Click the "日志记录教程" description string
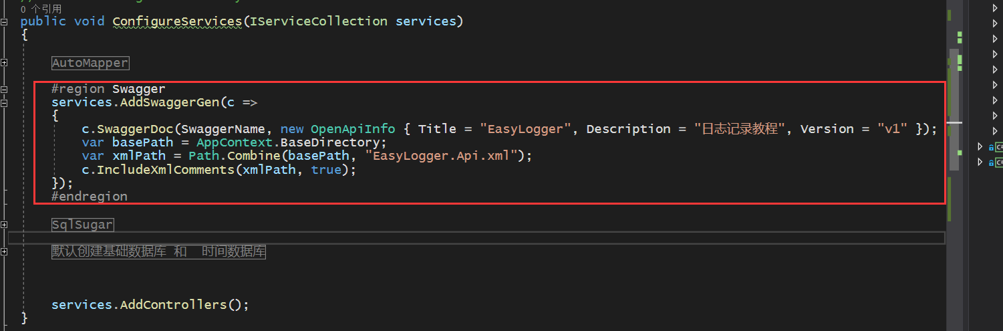The image size is (1003, 331). 741,129
